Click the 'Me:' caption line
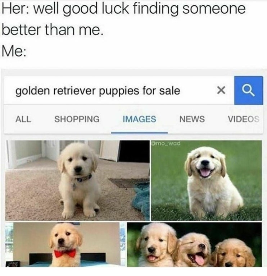 (x=14, y=51)
